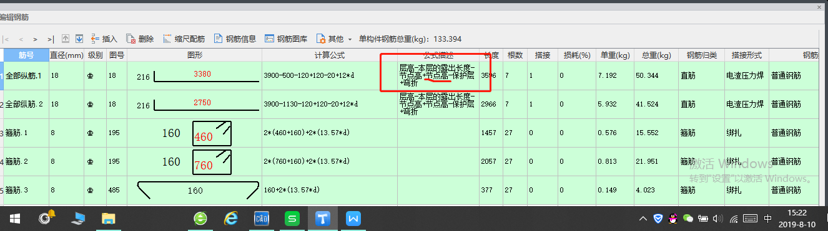Jump to last record arrow
Image resolution: width=828 pixels, height=231 pixels.
point(51,39)
